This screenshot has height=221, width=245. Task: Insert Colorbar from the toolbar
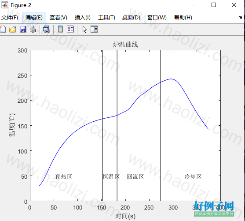(x=60, y=29)
